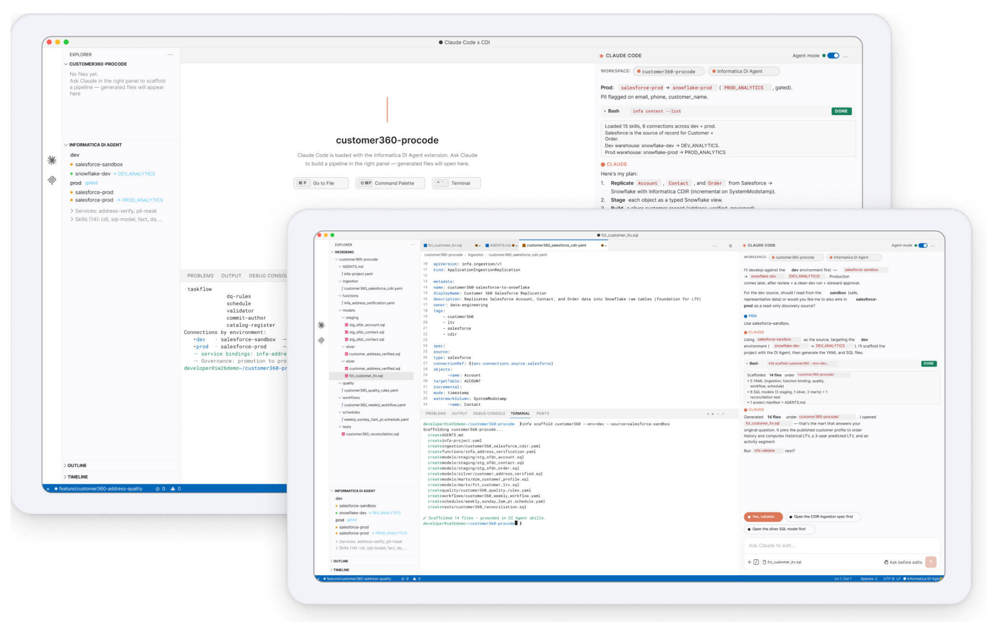Expand Bash infa scaffold command block
Screen dimensions: 987x622
tap(841, 364)
